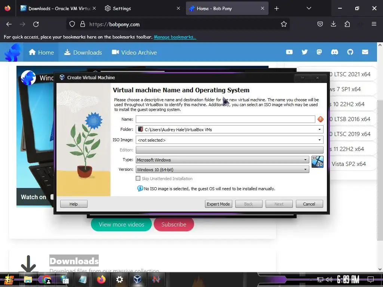The width and height of the screenshot is (383, 287).
Task: Click the Next button in wizard
Action: click(x=279, y=204)
